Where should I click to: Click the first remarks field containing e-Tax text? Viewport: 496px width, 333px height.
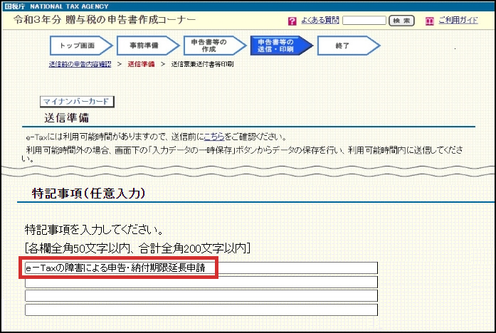click(x=201, y=268)
